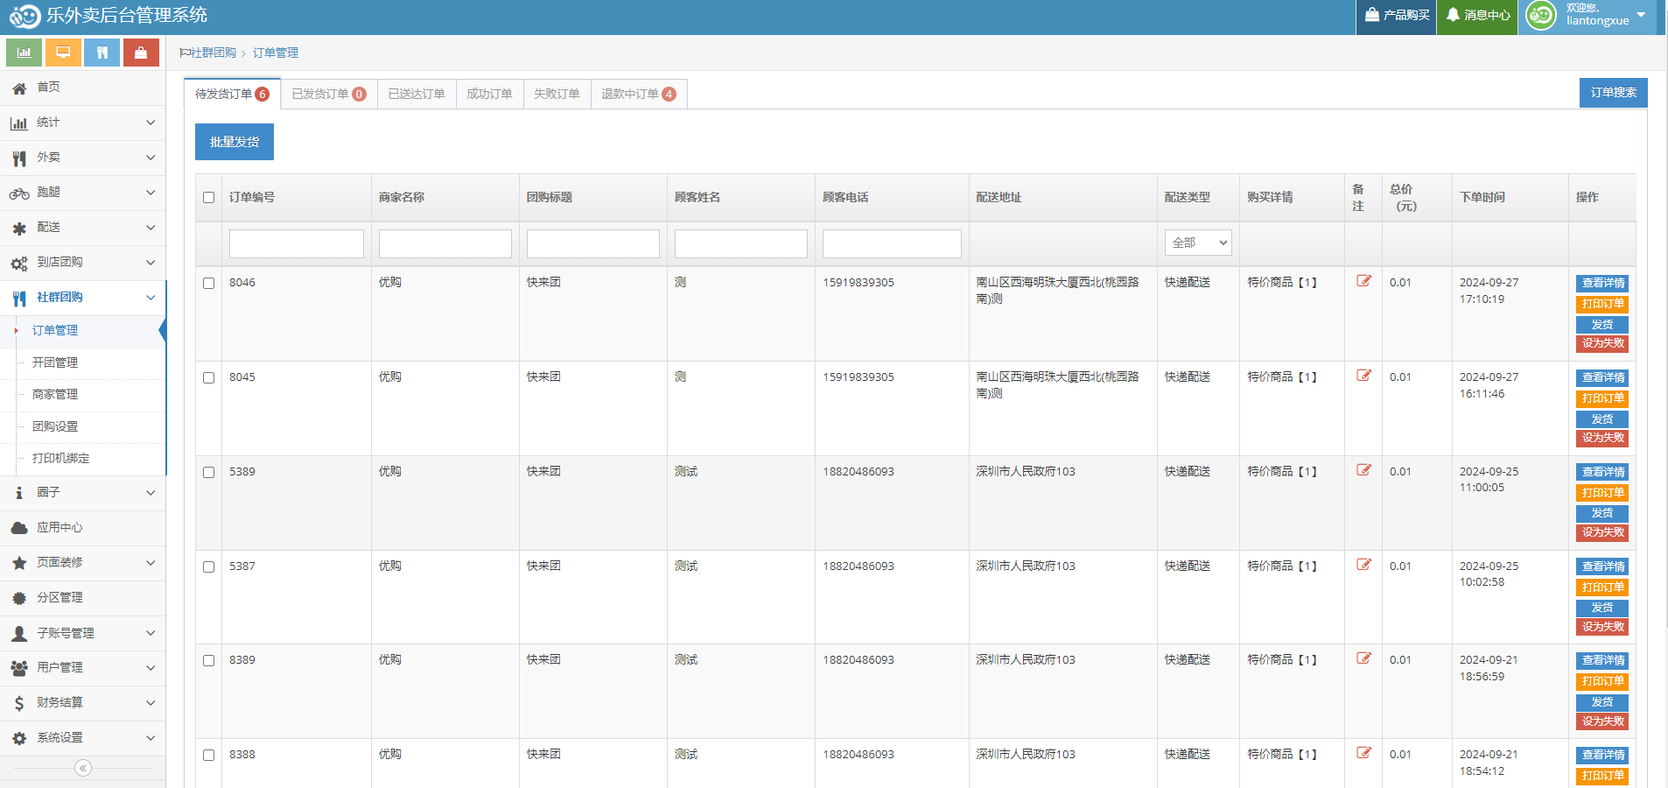Click the bicycle icon beside 跑腿
The image size is (1668, 788).
19,193
